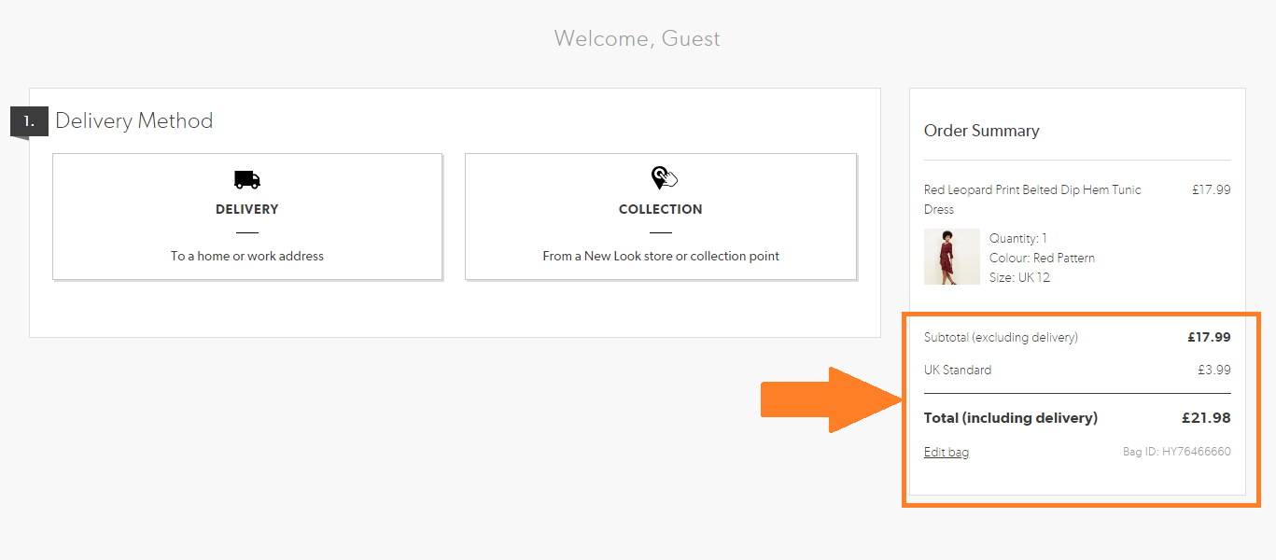The image size is (1276, 560).
Task: Select the COLLECTION method card
Action: coord(661,217)
